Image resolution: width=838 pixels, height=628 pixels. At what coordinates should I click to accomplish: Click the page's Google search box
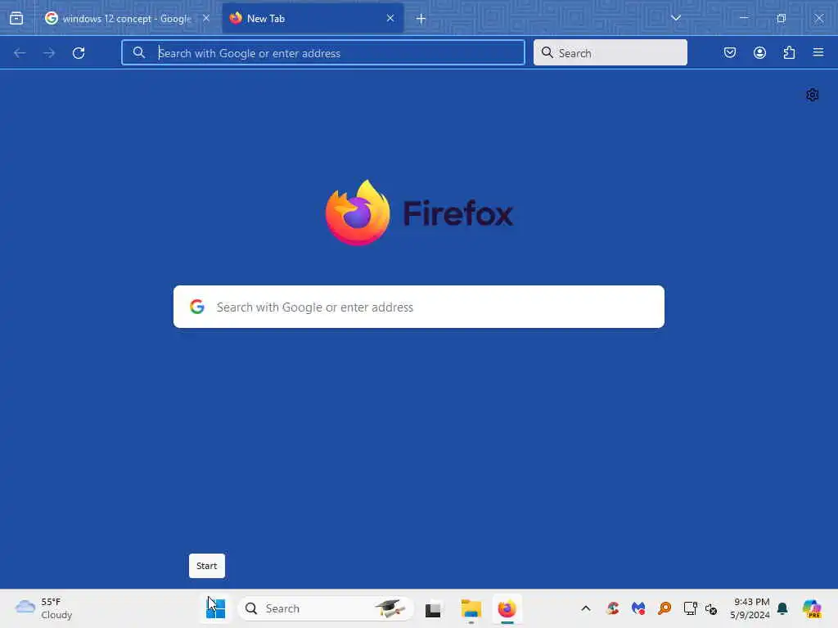(x=419, y=307)
